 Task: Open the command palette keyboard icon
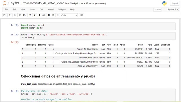(x=82, y=15)
